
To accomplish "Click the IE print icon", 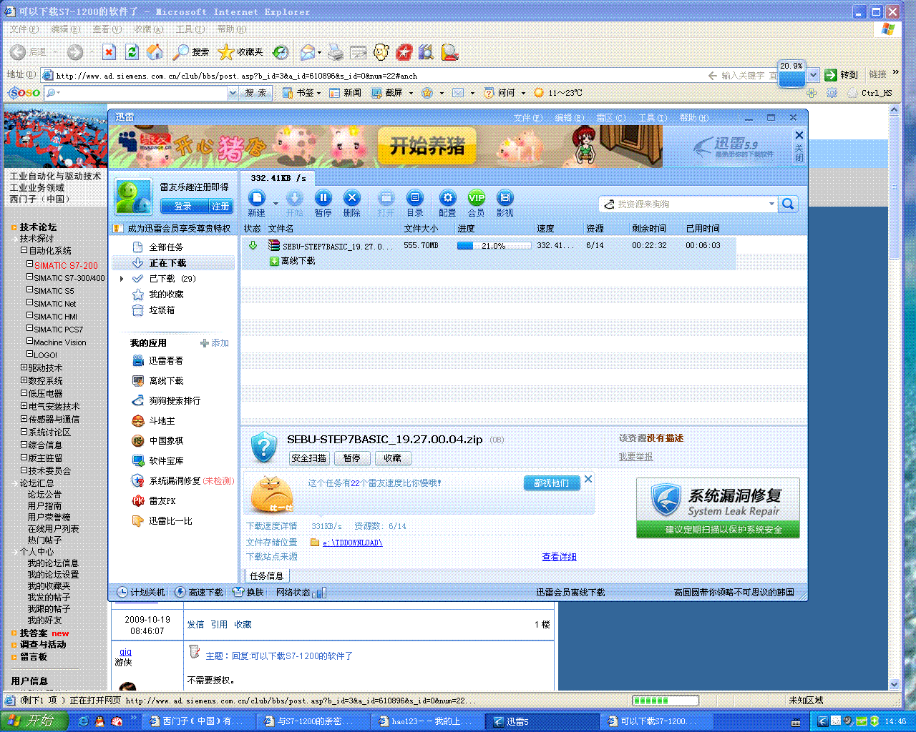I will point(336,52).
